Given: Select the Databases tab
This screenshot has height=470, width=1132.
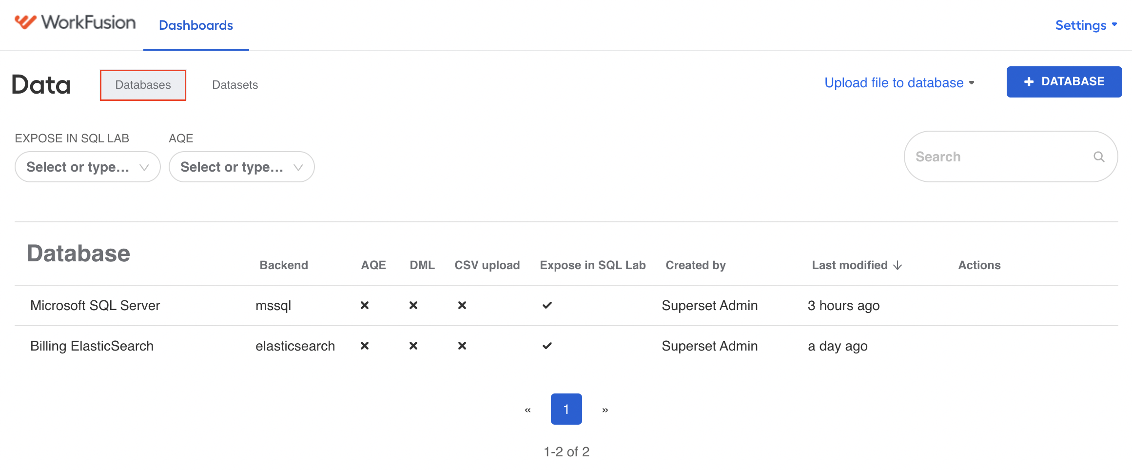Looking at the screenshot, I should (143, 85).
